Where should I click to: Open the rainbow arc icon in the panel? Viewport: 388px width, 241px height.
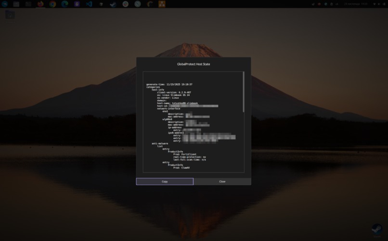click(x=150, y=4)
